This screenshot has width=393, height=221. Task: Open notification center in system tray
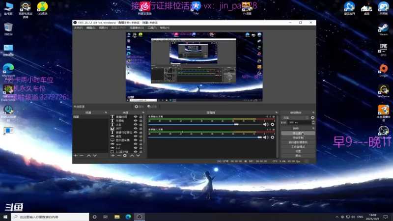(386, 217)
